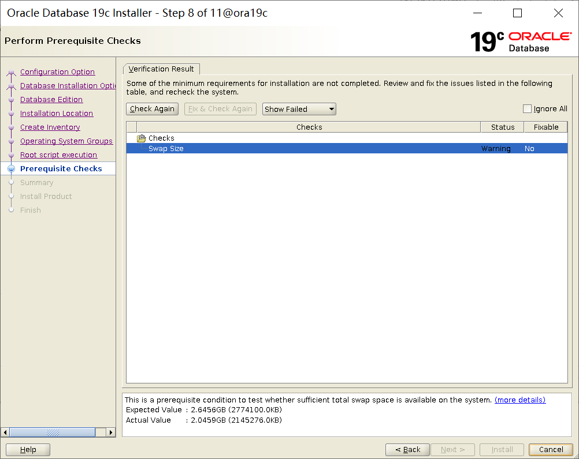
Task: Tick the Ignore All checkbox
Action: [x=528, y=108]
